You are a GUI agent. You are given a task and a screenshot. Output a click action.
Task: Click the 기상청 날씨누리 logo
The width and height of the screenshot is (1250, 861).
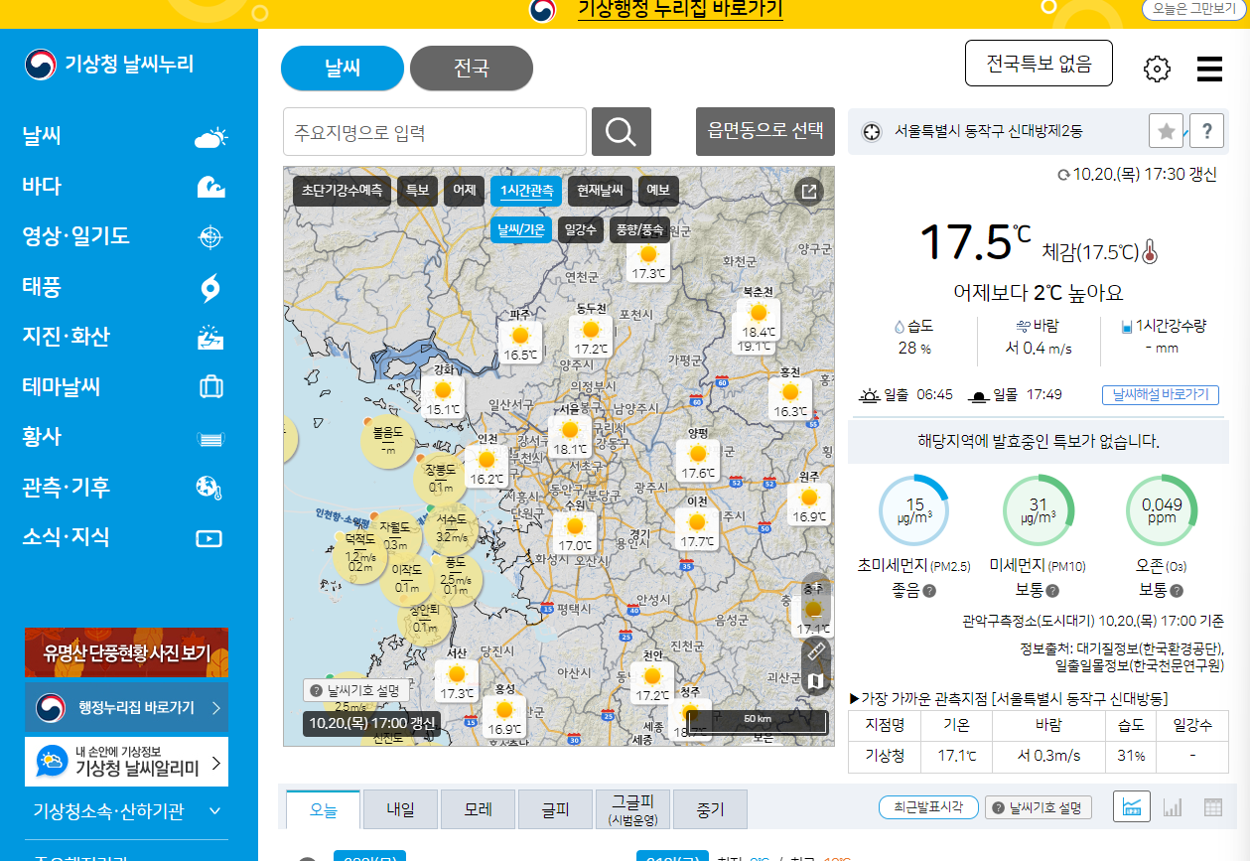[109, 66]
